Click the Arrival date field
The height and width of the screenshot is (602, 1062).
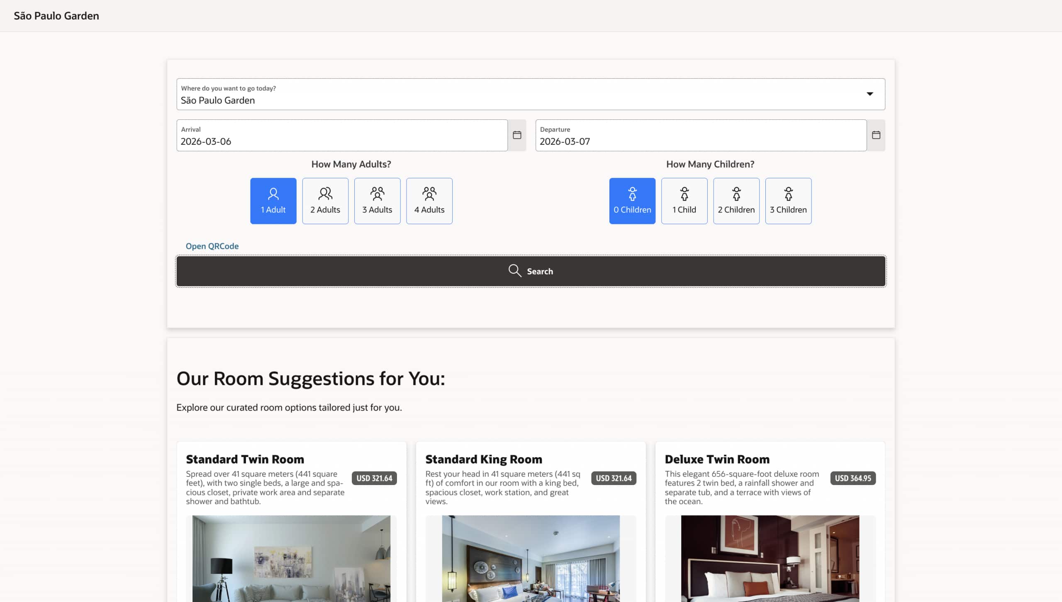pos(342,136)
